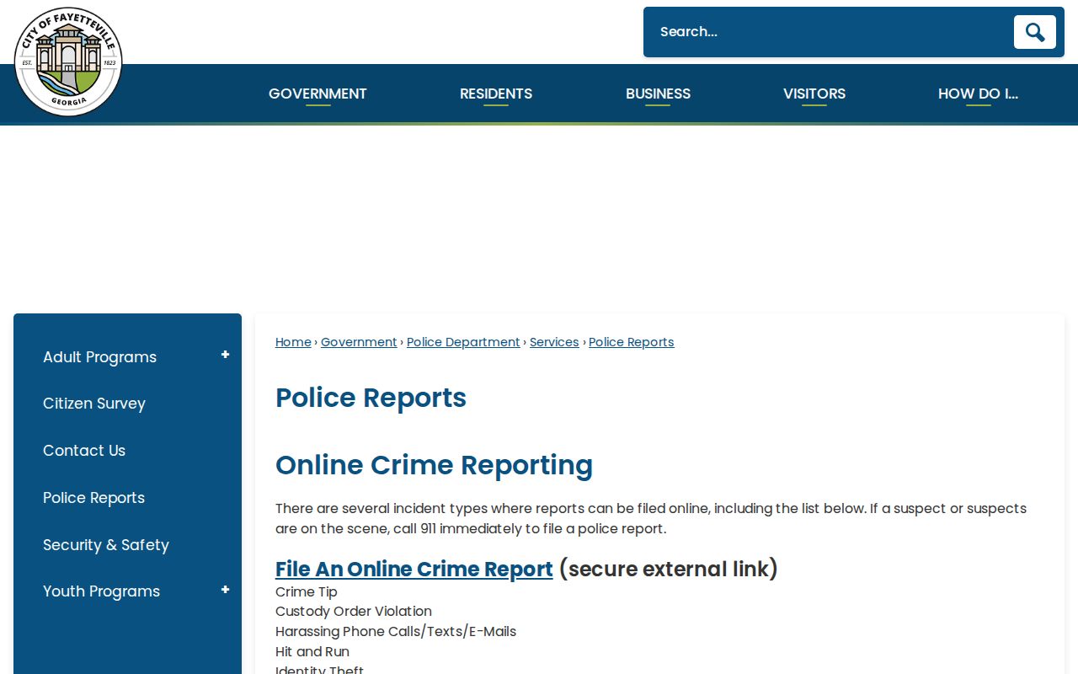Open Police Department breadcrumb link
Screen dimensions: 1078x674
pyautogui.click(x=463, y=342)
